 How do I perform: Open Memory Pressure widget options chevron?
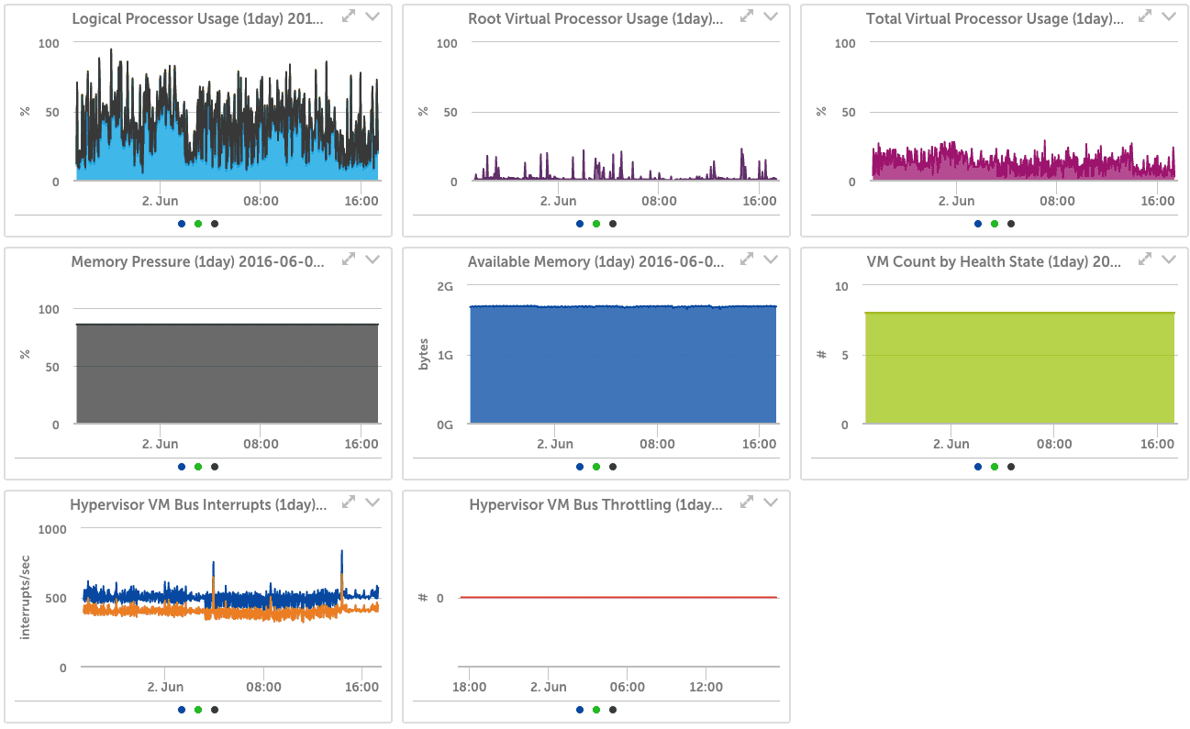coord(373,260)
